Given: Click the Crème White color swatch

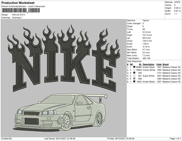Looking at the screenshot, I should [x=134, y=70].
